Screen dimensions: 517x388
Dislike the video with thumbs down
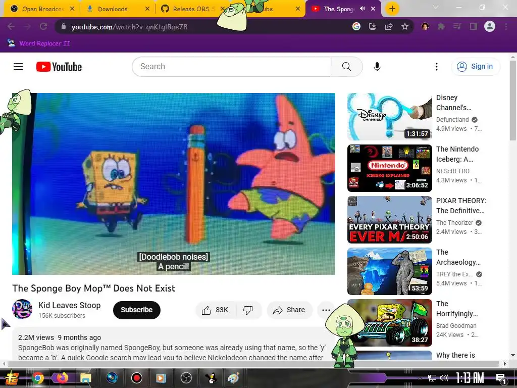tap(248, 310)
